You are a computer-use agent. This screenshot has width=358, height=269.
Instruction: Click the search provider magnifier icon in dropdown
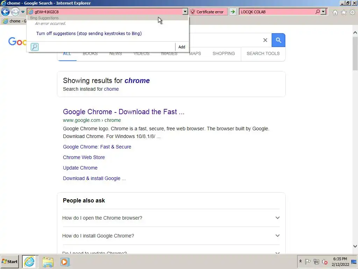[x=35, y=47]
